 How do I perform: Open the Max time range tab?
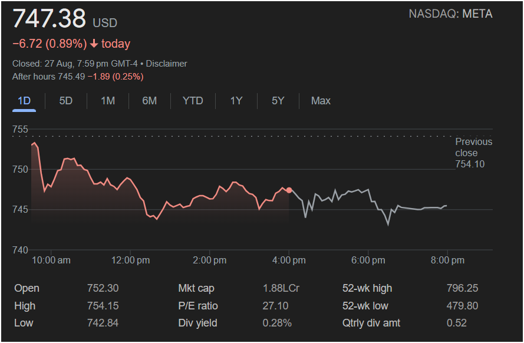pos(321,101)
